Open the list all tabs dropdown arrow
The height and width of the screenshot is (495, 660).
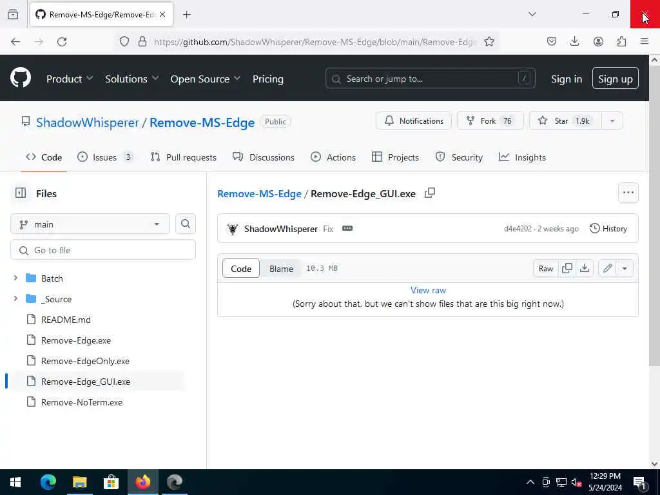[x=532, y=14]
